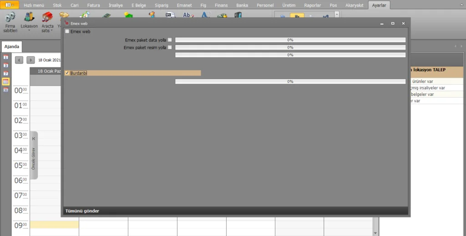Select the 5-day work week view icon
The height and width of the screenshot is (236, 466).
(x=5, y=65)
